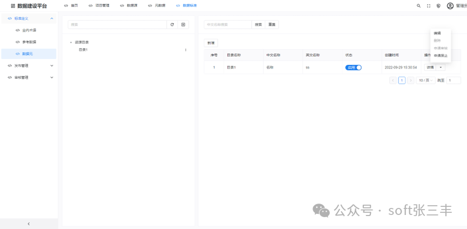Viewport: 467px width, 229px height.
Task: Collapse sidebar with the bottom left arrow
Action: [29, 224]
